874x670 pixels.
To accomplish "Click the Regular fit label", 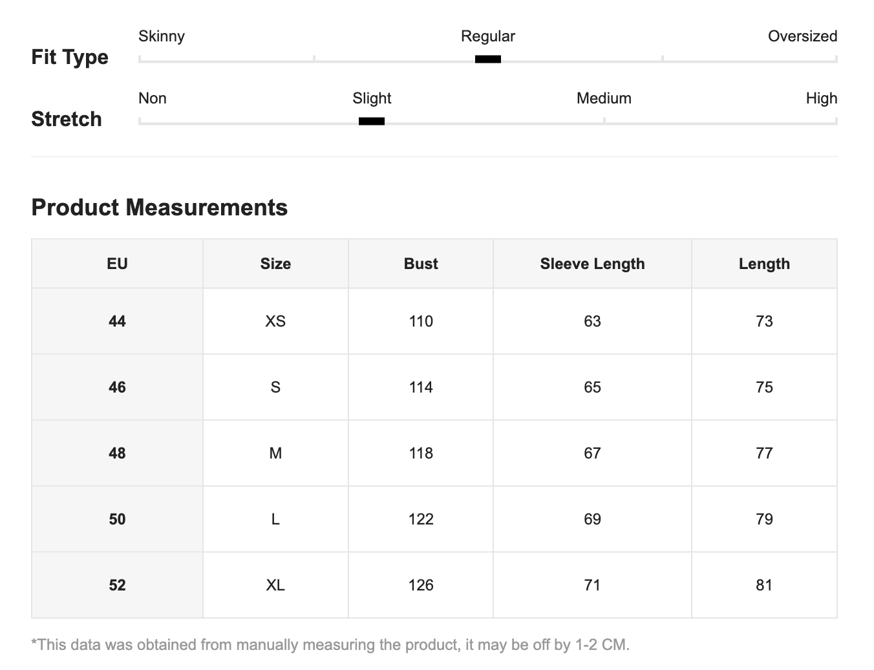I will (x=487, y=36).
